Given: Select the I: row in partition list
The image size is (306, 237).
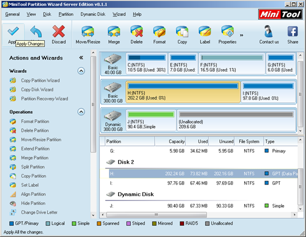Looking at the screenshot, I should (x=199, y=183).
